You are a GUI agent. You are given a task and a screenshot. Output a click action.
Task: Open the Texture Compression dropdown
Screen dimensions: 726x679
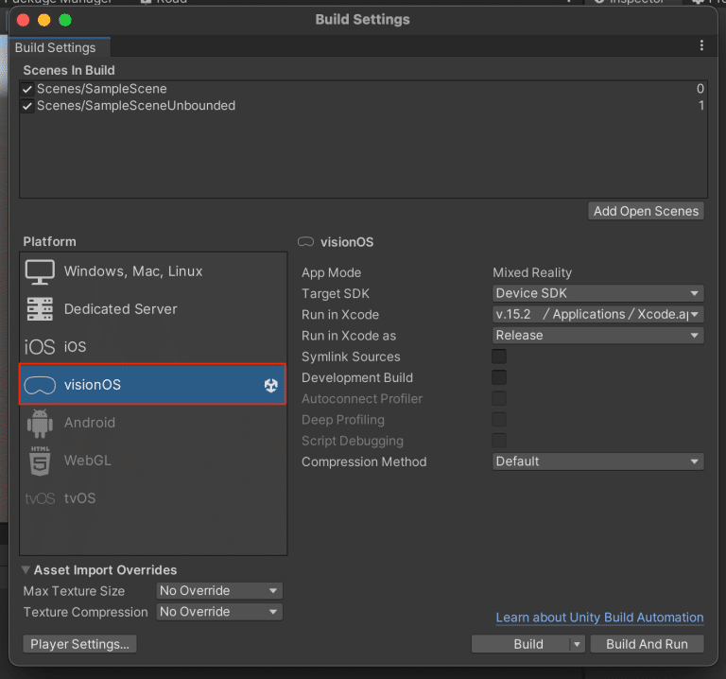click(219, 612)
